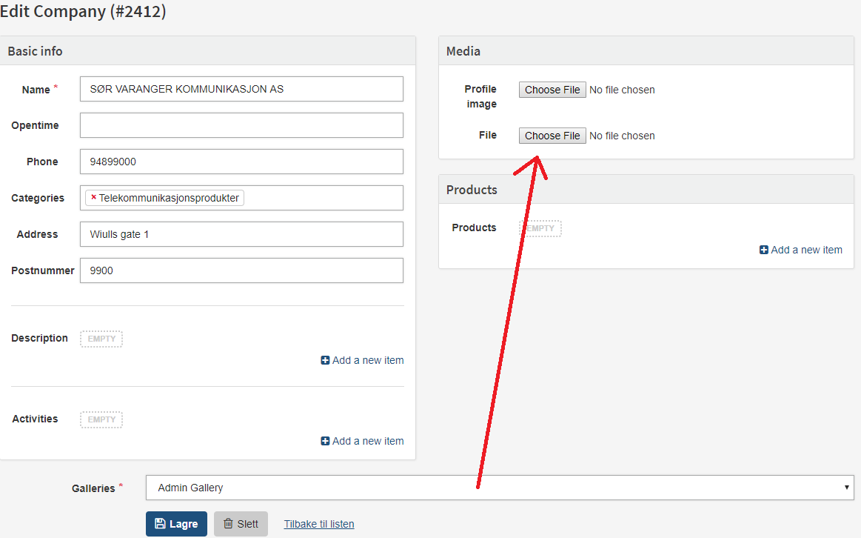Screen dimensions: 861x538
Task: Click the Name field containing company name
Action: click(x=241, y=89)
